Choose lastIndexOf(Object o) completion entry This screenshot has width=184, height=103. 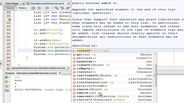coord(112,76)
